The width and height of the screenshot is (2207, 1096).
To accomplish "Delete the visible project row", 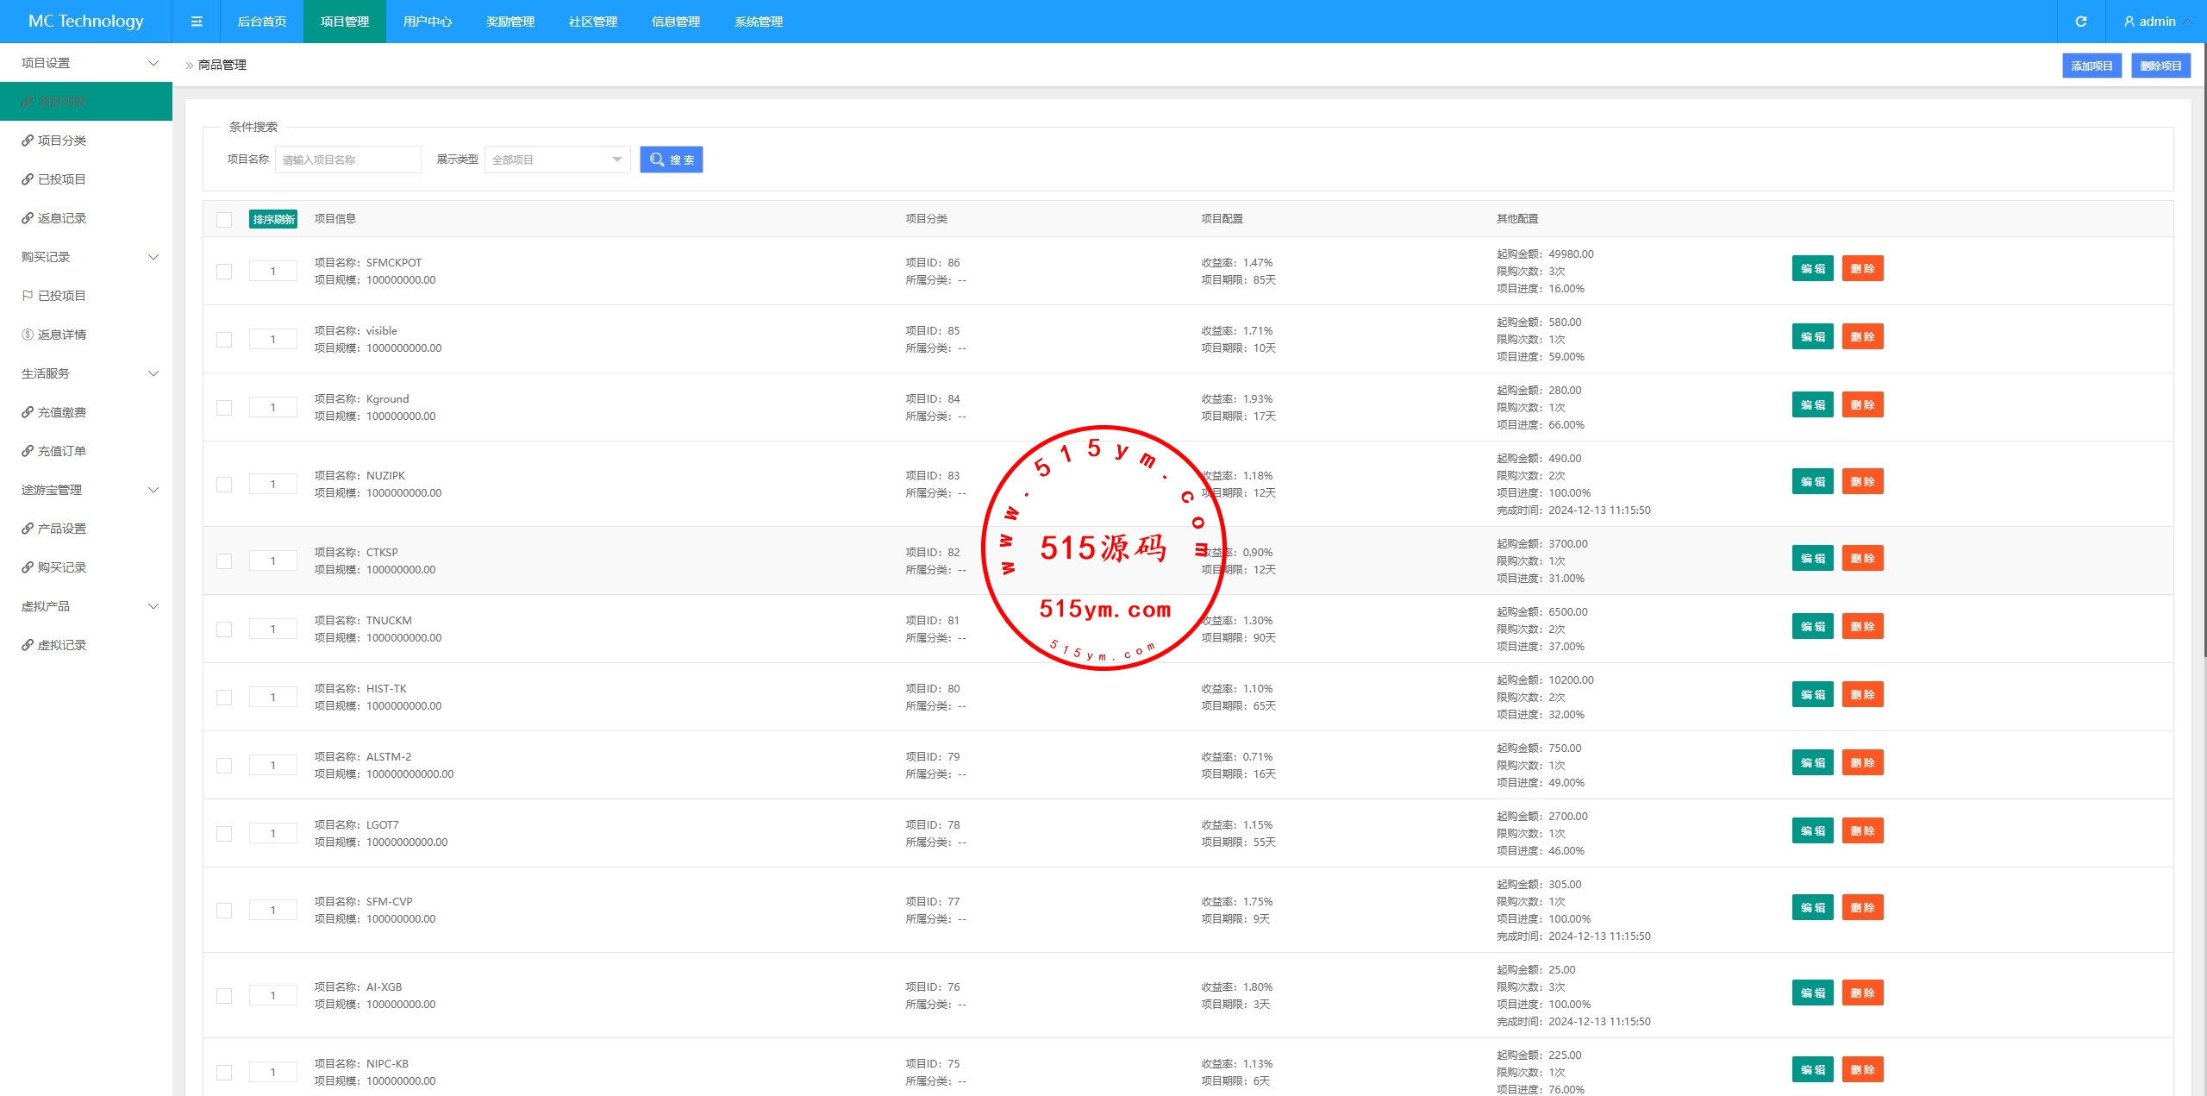I will coord(1862,337).
